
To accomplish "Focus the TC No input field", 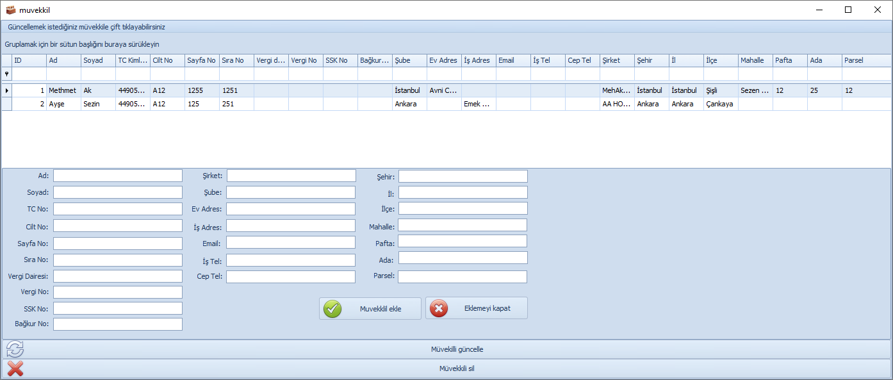I will (x=118, y=209).
